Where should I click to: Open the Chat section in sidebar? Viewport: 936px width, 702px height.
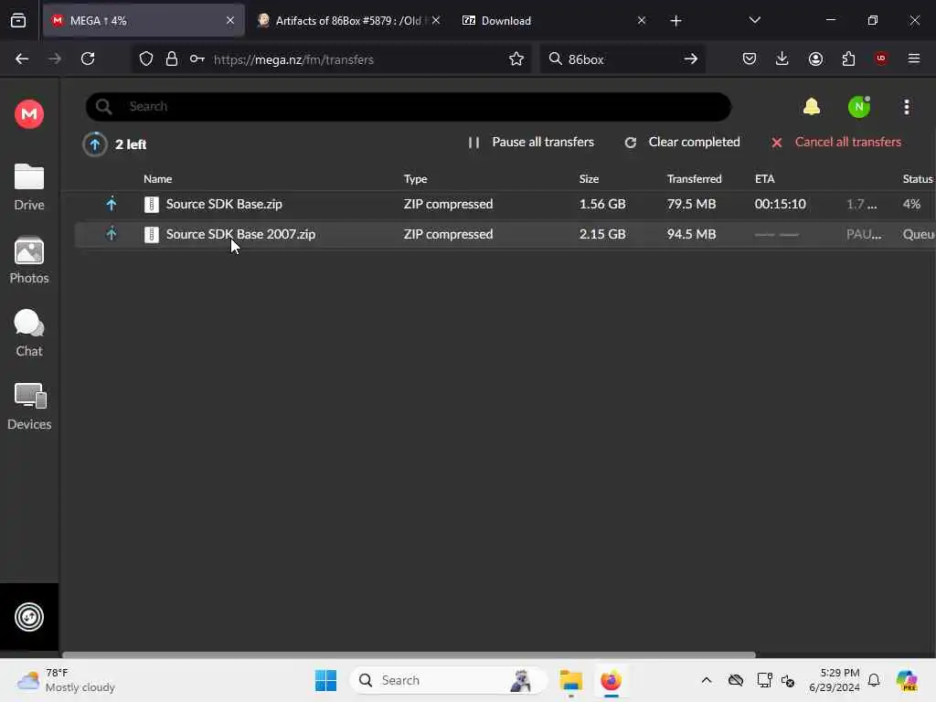[28, 333]
